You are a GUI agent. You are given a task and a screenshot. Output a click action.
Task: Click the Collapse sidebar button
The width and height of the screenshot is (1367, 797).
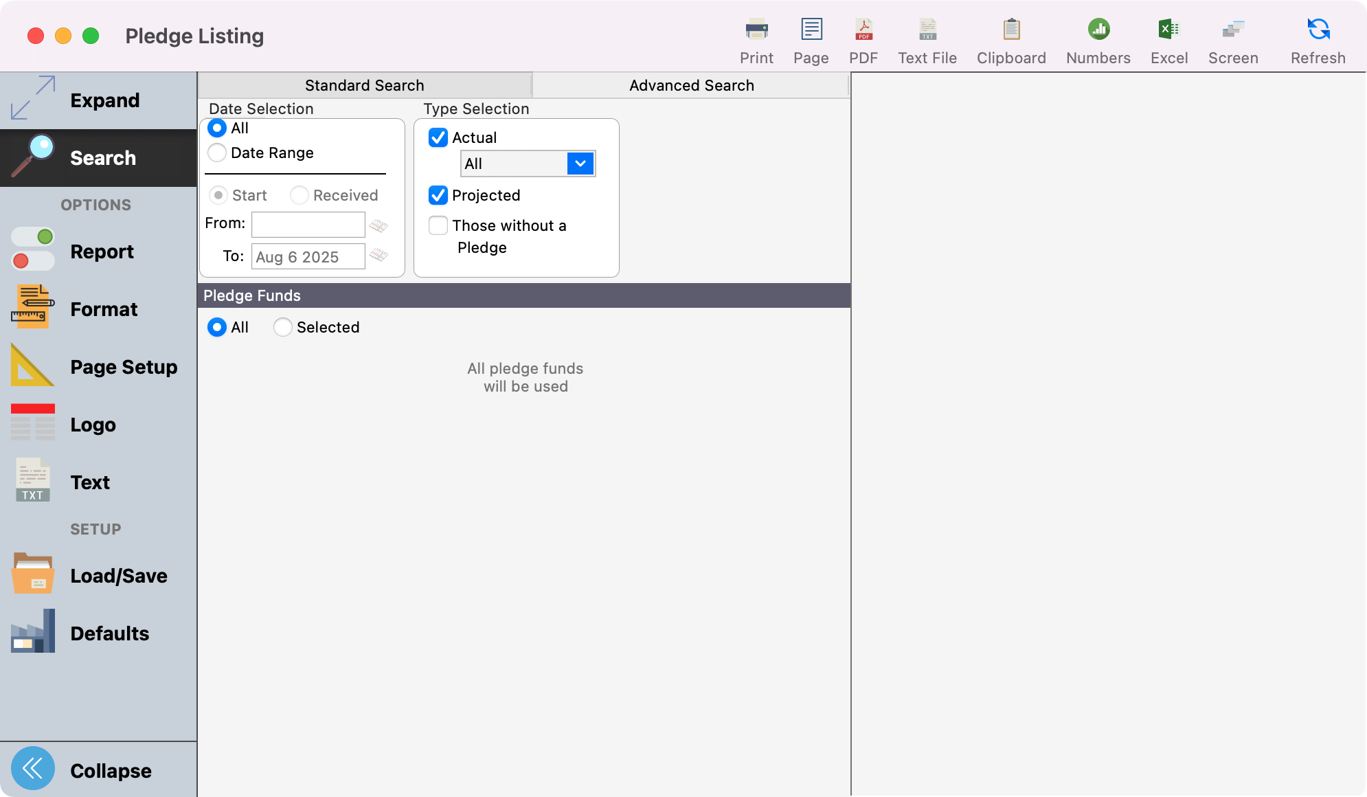pyautogui.click(x=33, y=768)
